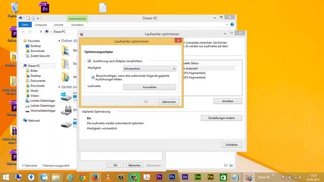Collapse the Geräte und Laufwerke group
324x182 pixels.
pyautogui.click(x=59, y=87)
